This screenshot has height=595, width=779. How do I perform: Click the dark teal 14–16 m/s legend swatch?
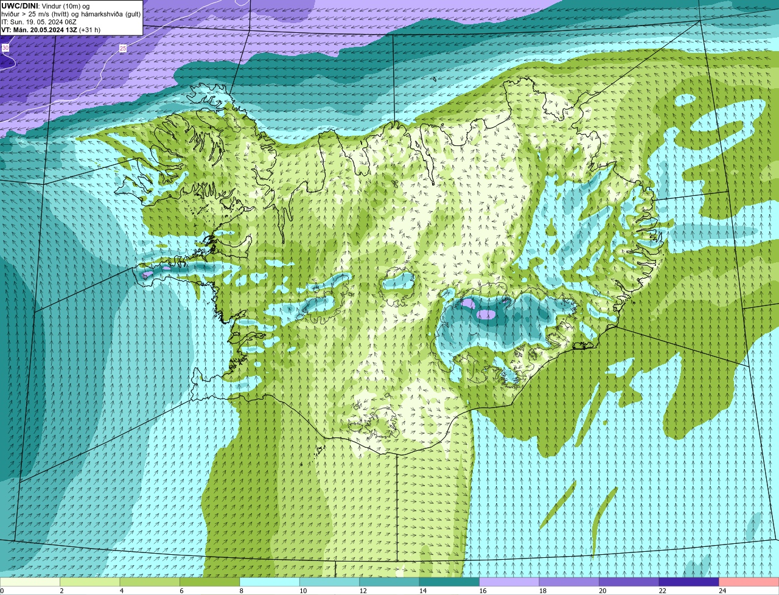click(x=449, y=582)
